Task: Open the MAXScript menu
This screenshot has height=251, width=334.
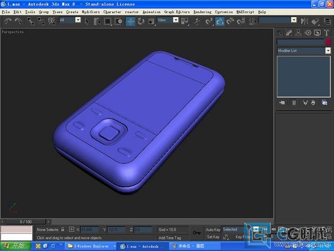Action: coord(245,12)
